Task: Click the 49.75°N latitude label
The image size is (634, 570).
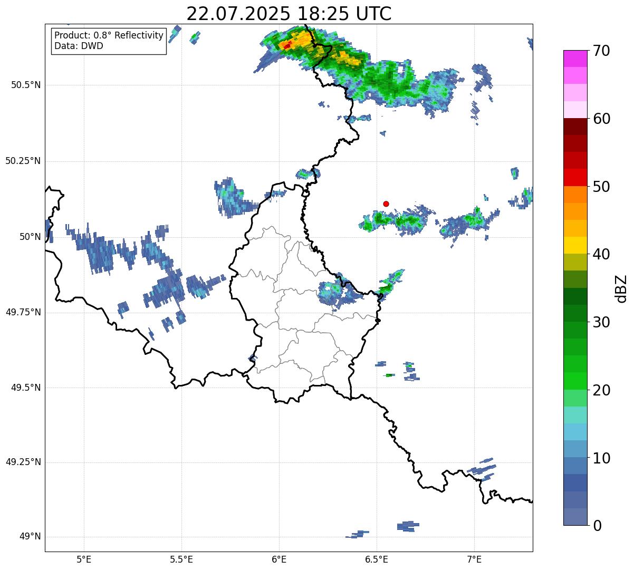Action: pyautogui.click(x=23, y=312)
